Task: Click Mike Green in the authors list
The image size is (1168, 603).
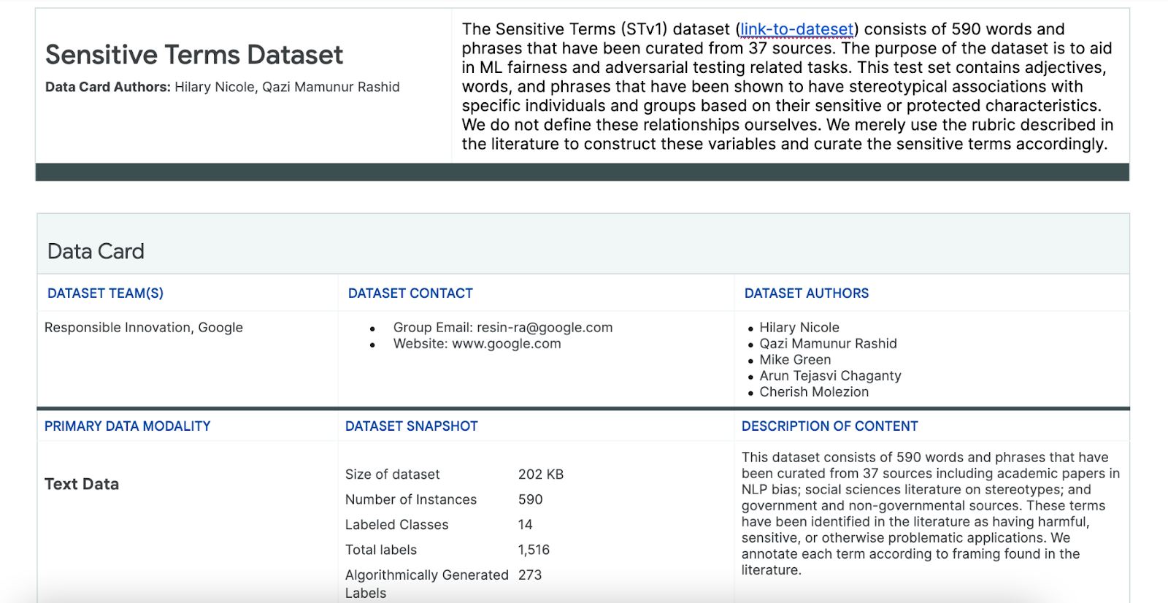Action: click(795, 360)
